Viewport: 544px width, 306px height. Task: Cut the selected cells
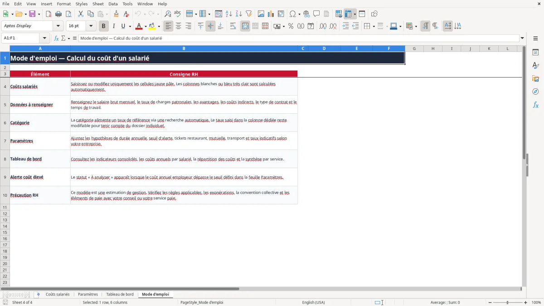[80, 14]
